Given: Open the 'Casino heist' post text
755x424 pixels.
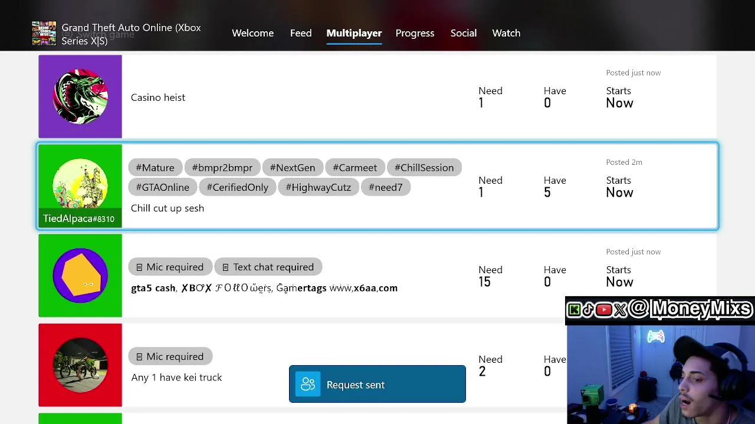Looking at the screenshot, I should (x=158, y=98).
